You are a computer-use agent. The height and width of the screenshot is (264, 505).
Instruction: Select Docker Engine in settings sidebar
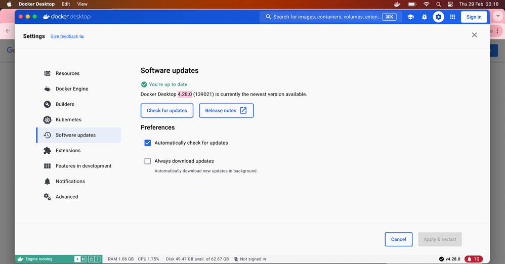coord(79,89)
